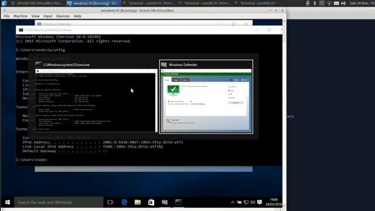Click the VirtualBox window vertical scrollbar
This screenshot has width=375, height=211.
point(284,113)
